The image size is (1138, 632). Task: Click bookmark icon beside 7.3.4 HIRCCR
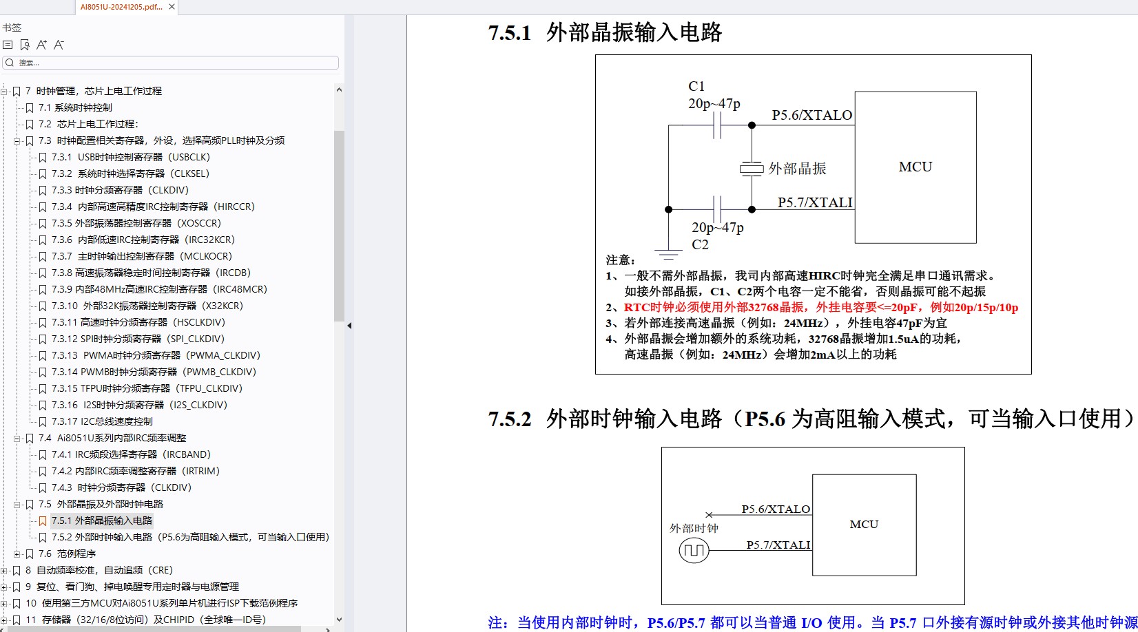click(x=43, y=207)
